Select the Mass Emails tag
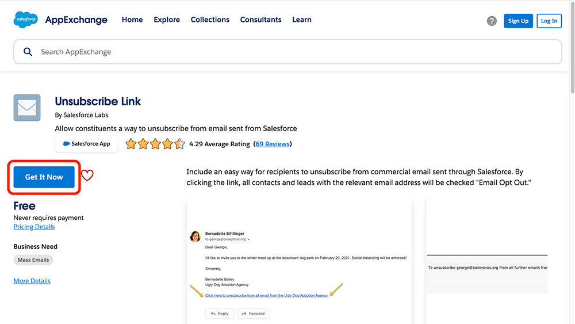 [33, 260]
